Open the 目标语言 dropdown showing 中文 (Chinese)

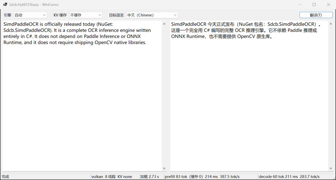click(x=152, y=15)
